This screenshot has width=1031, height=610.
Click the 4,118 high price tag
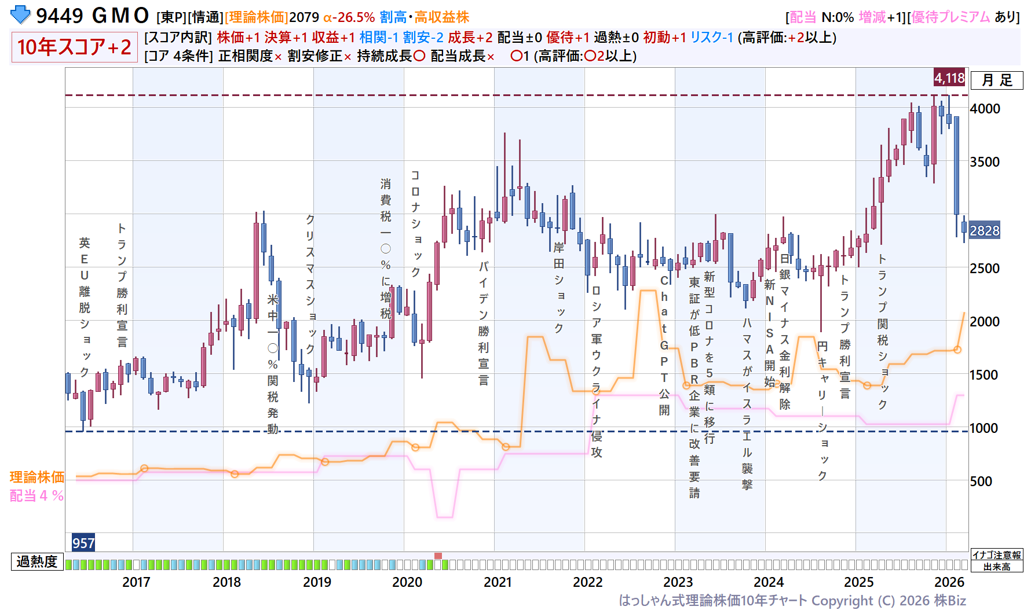pos(949,78)
